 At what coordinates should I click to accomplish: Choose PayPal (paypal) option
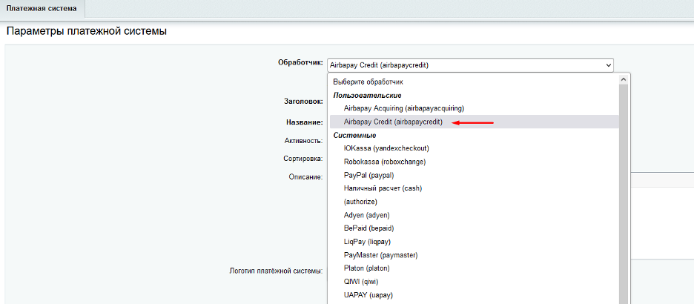pos(474,175)
